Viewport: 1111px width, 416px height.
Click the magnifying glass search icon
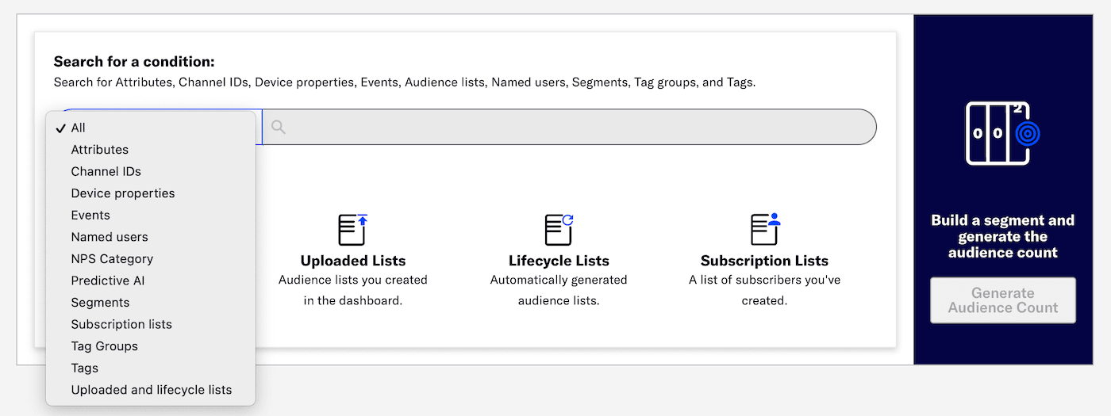[x=279, y=127]
